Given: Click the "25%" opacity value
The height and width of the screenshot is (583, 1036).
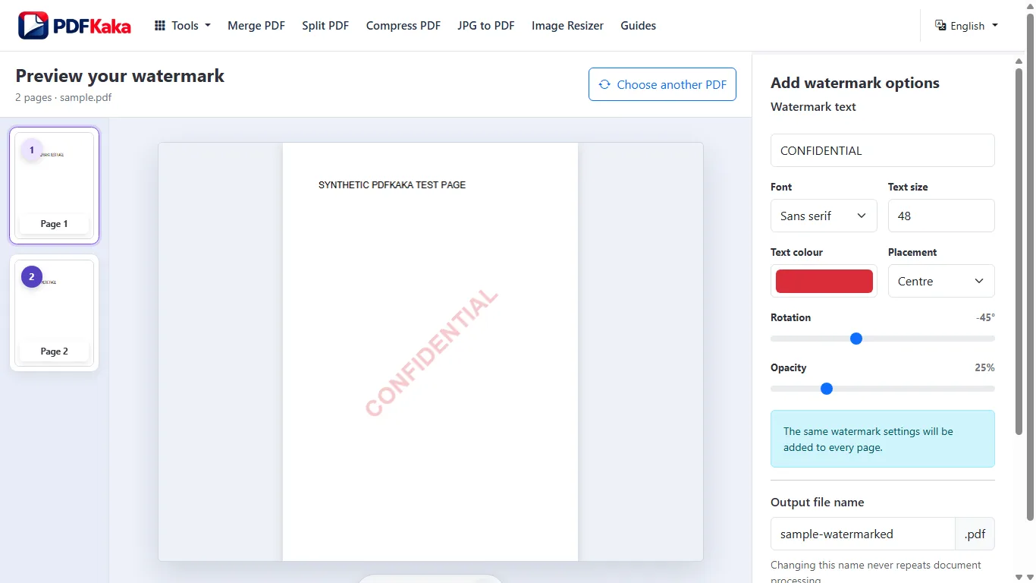Looking at the screenshot, I should 984,367.
